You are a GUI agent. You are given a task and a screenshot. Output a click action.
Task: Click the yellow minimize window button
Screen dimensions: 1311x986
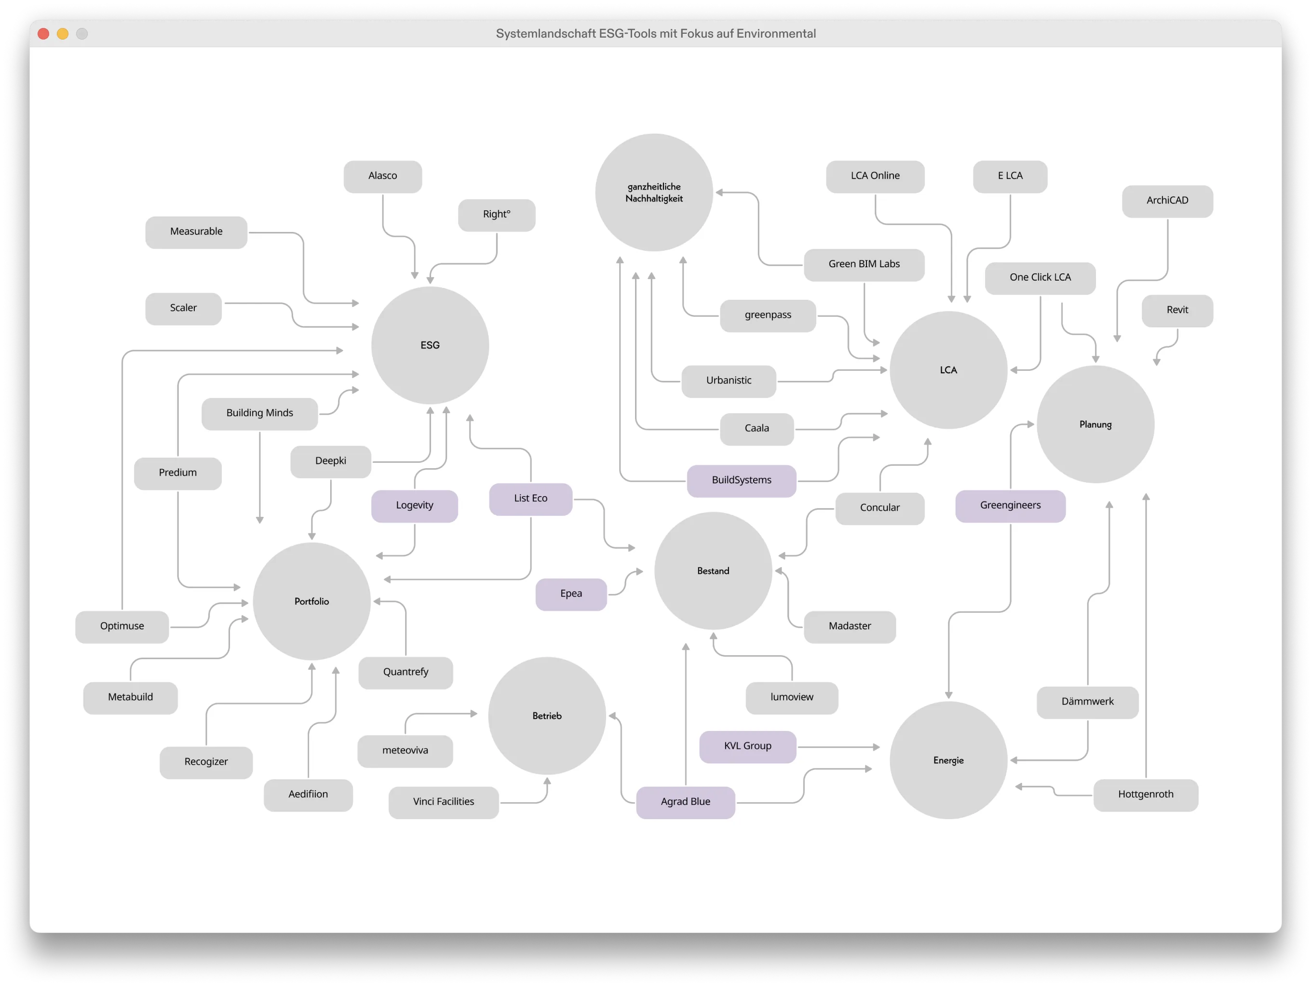tap(63, 34)
